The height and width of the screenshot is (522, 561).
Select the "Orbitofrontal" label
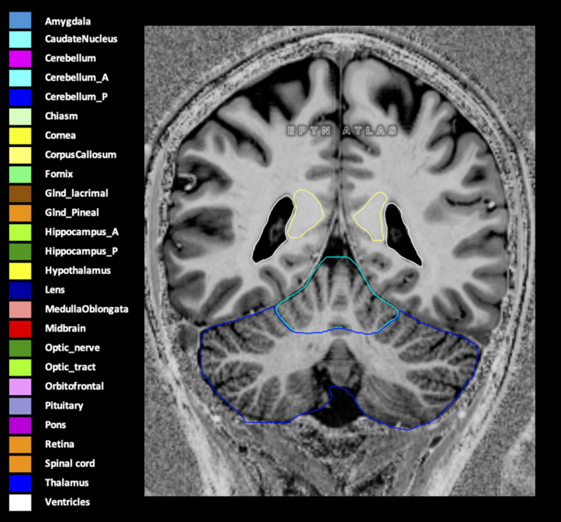tap(74, 387)
